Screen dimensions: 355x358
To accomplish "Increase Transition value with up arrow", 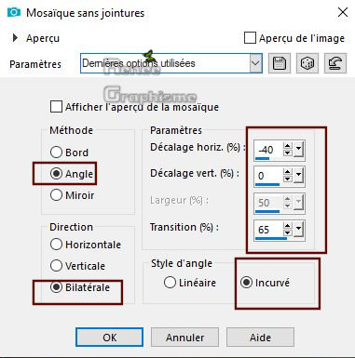I will (288, 226).
